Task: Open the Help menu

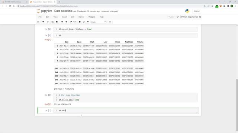Action: pos(102,17)
